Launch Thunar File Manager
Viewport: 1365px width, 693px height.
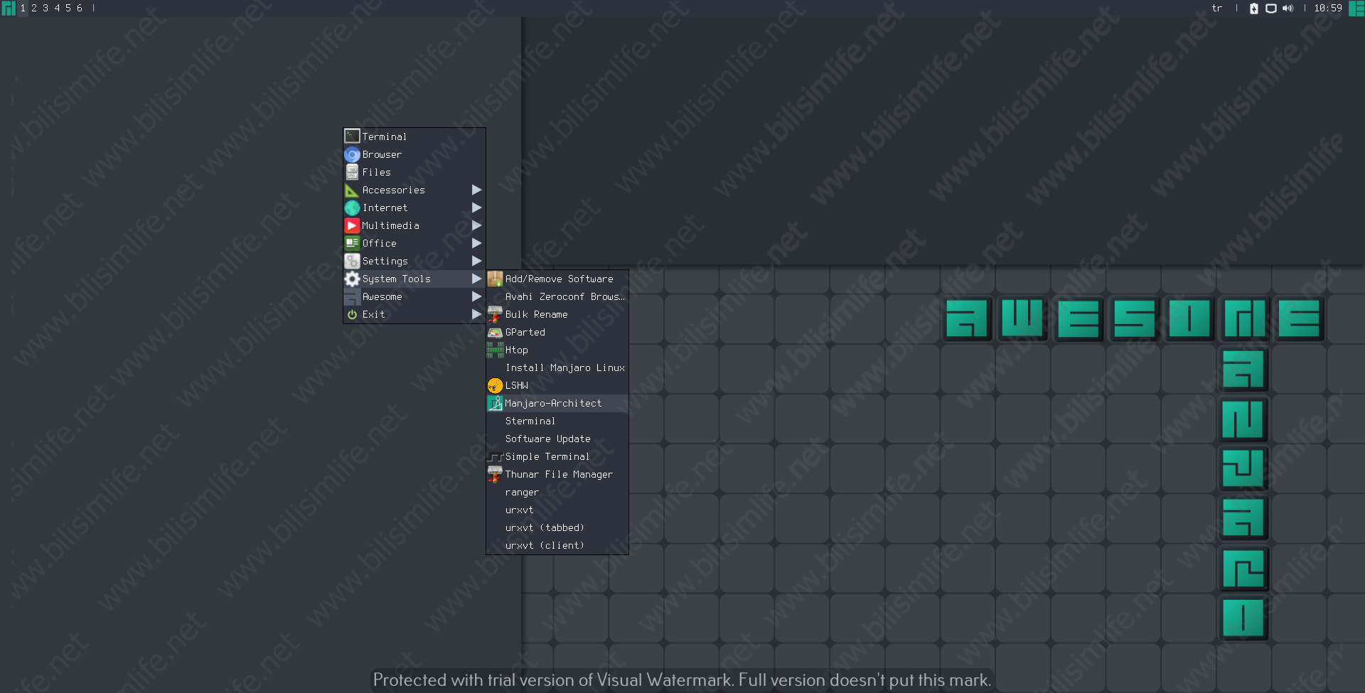(557, 474)
